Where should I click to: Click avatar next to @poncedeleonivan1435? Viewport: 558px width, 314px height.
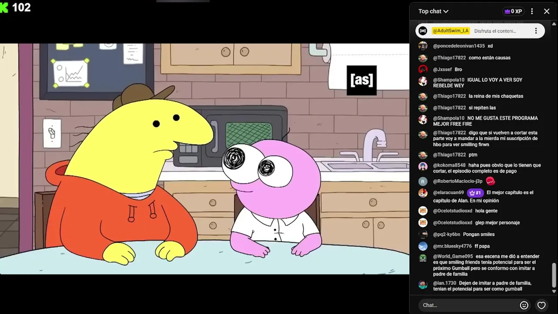[423, 46]
